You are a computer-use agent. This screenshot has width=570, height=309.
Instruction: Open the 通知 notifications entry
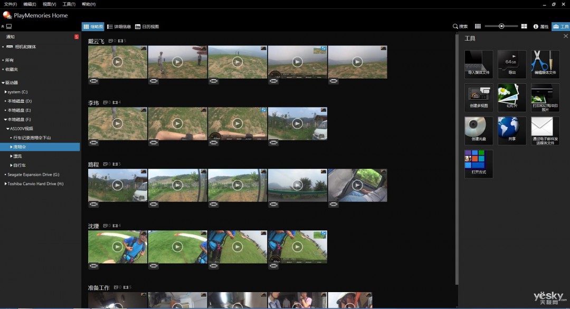[x=10, y=37]
